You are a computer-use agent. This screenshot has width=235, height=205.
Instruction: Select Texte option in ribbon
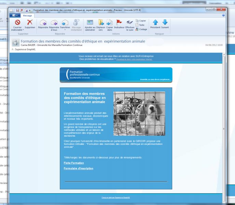coord(140,25)
